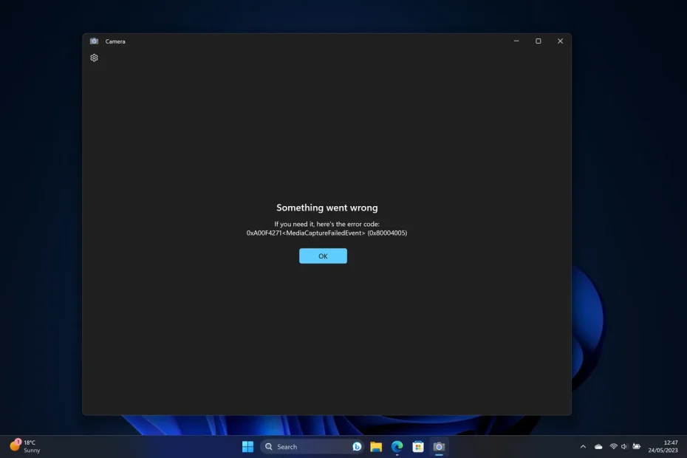
Task: Minimize the Camera window
Action: (516, 41)
